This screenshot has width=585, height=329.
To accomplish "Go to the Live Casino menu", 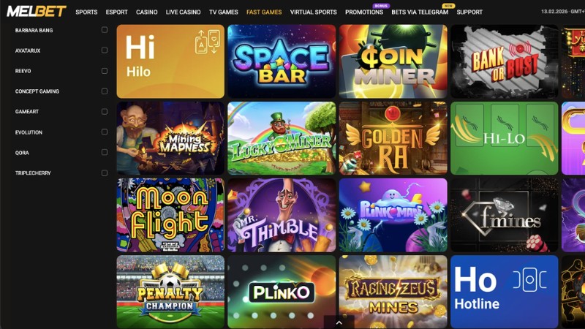I will [184, 12].
